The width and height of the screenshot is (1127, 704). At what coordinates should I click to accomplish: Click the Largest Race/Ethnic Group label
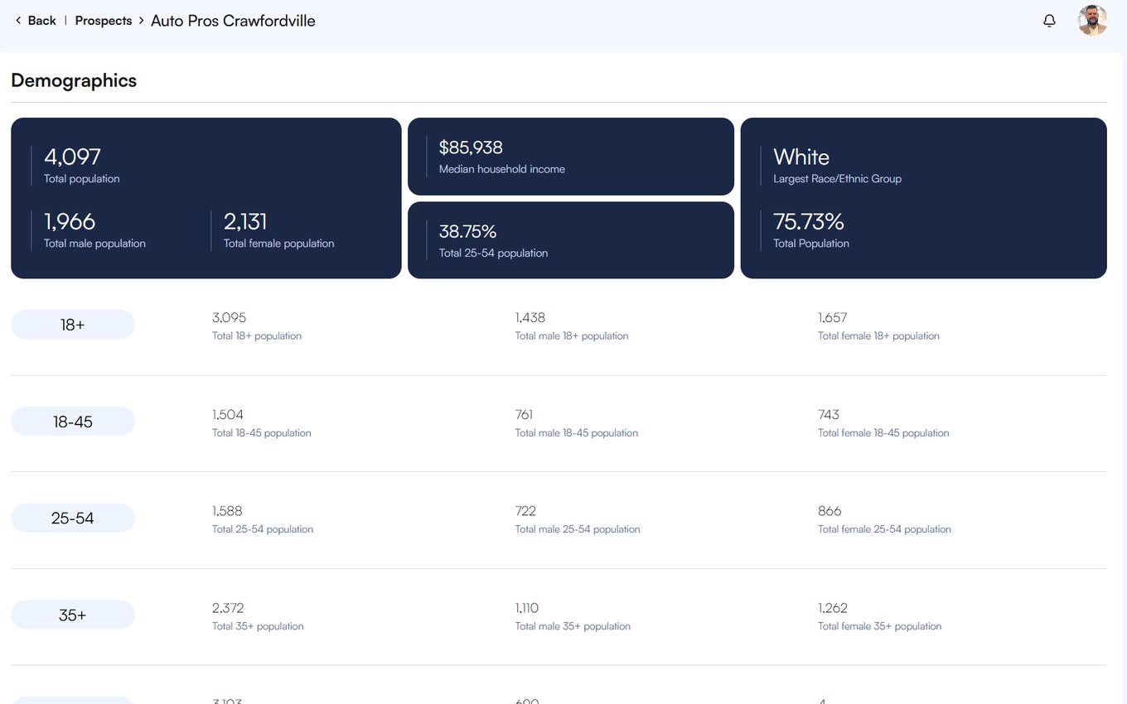837,179
